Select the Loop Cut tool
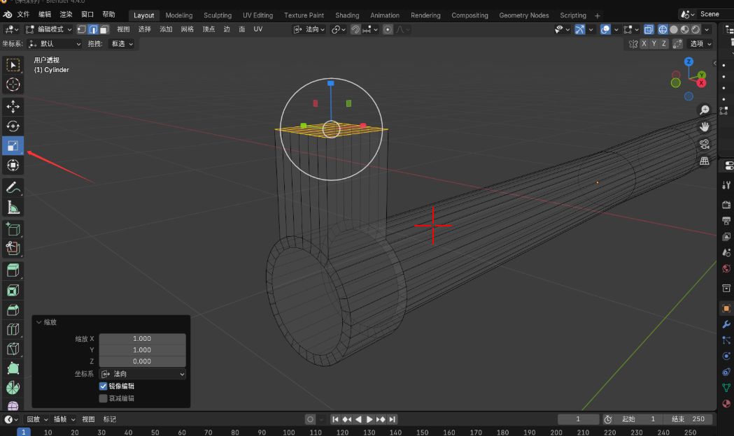The height and width of the screenshot is (436, 734). 13,329
